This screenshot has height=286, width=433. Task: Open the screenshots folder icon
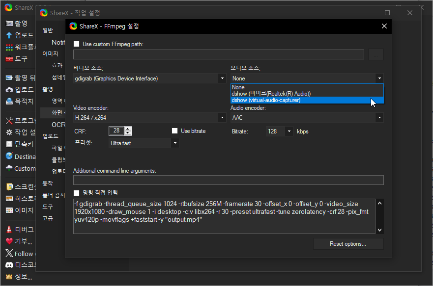point(9,187)
